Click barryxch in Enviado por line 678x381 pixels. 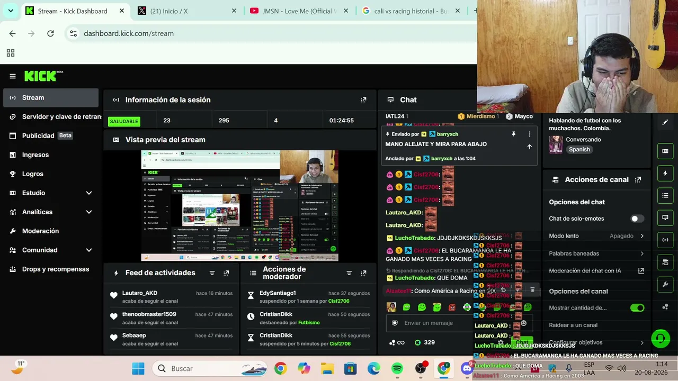(x=448, y=134)
